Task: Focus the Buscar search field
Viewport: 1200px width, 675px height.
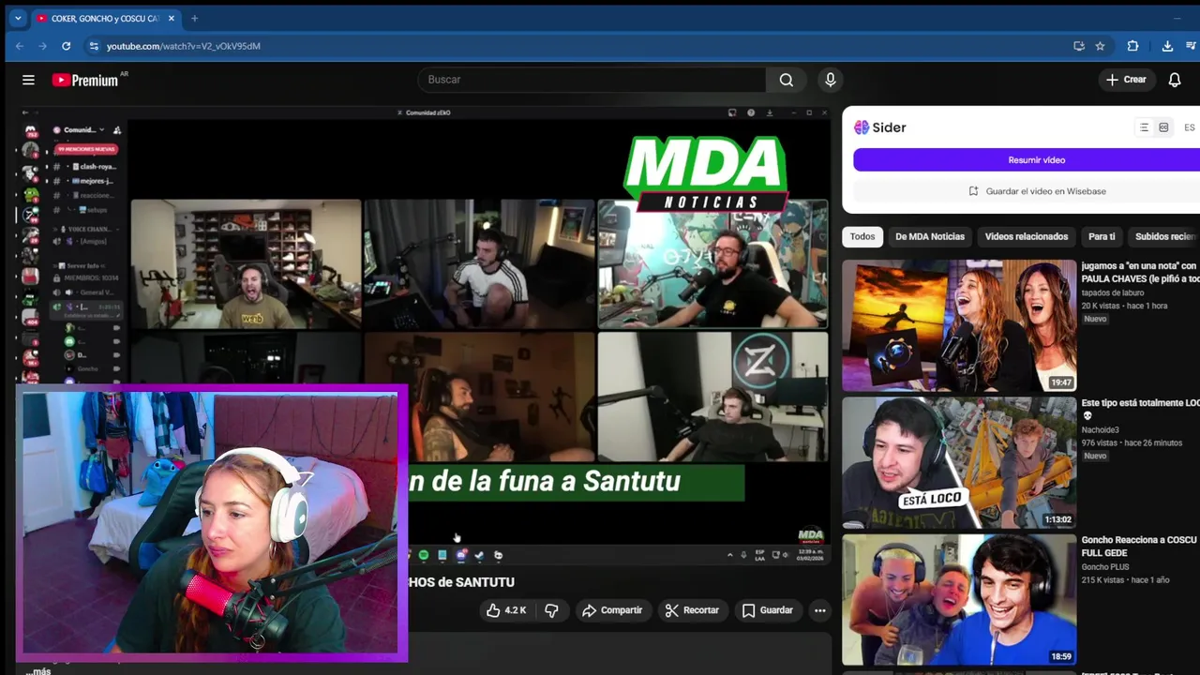Action: (592, 80)
